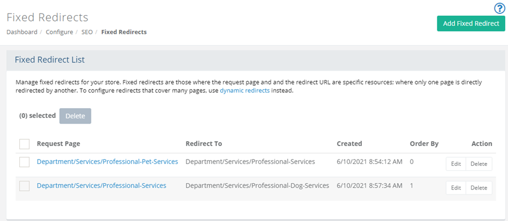Image resolution: width=508 pixels, height=221 pixels.
Task: Click the greyed Delete selected button
Action: 75,116
